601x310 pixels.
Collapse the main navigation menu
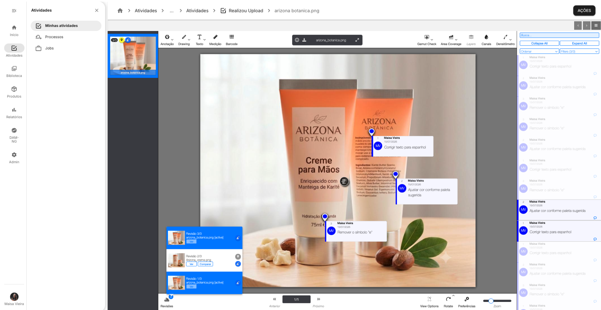point(14,11)
